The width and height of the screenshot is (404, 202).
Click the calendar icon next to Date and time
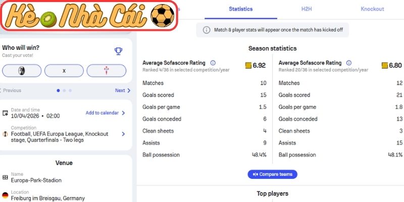point(5,113)
